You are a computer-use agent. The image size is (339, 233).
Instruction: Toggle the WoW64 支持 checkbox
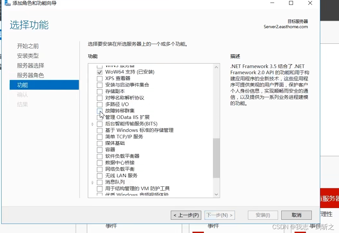point(100,72)
